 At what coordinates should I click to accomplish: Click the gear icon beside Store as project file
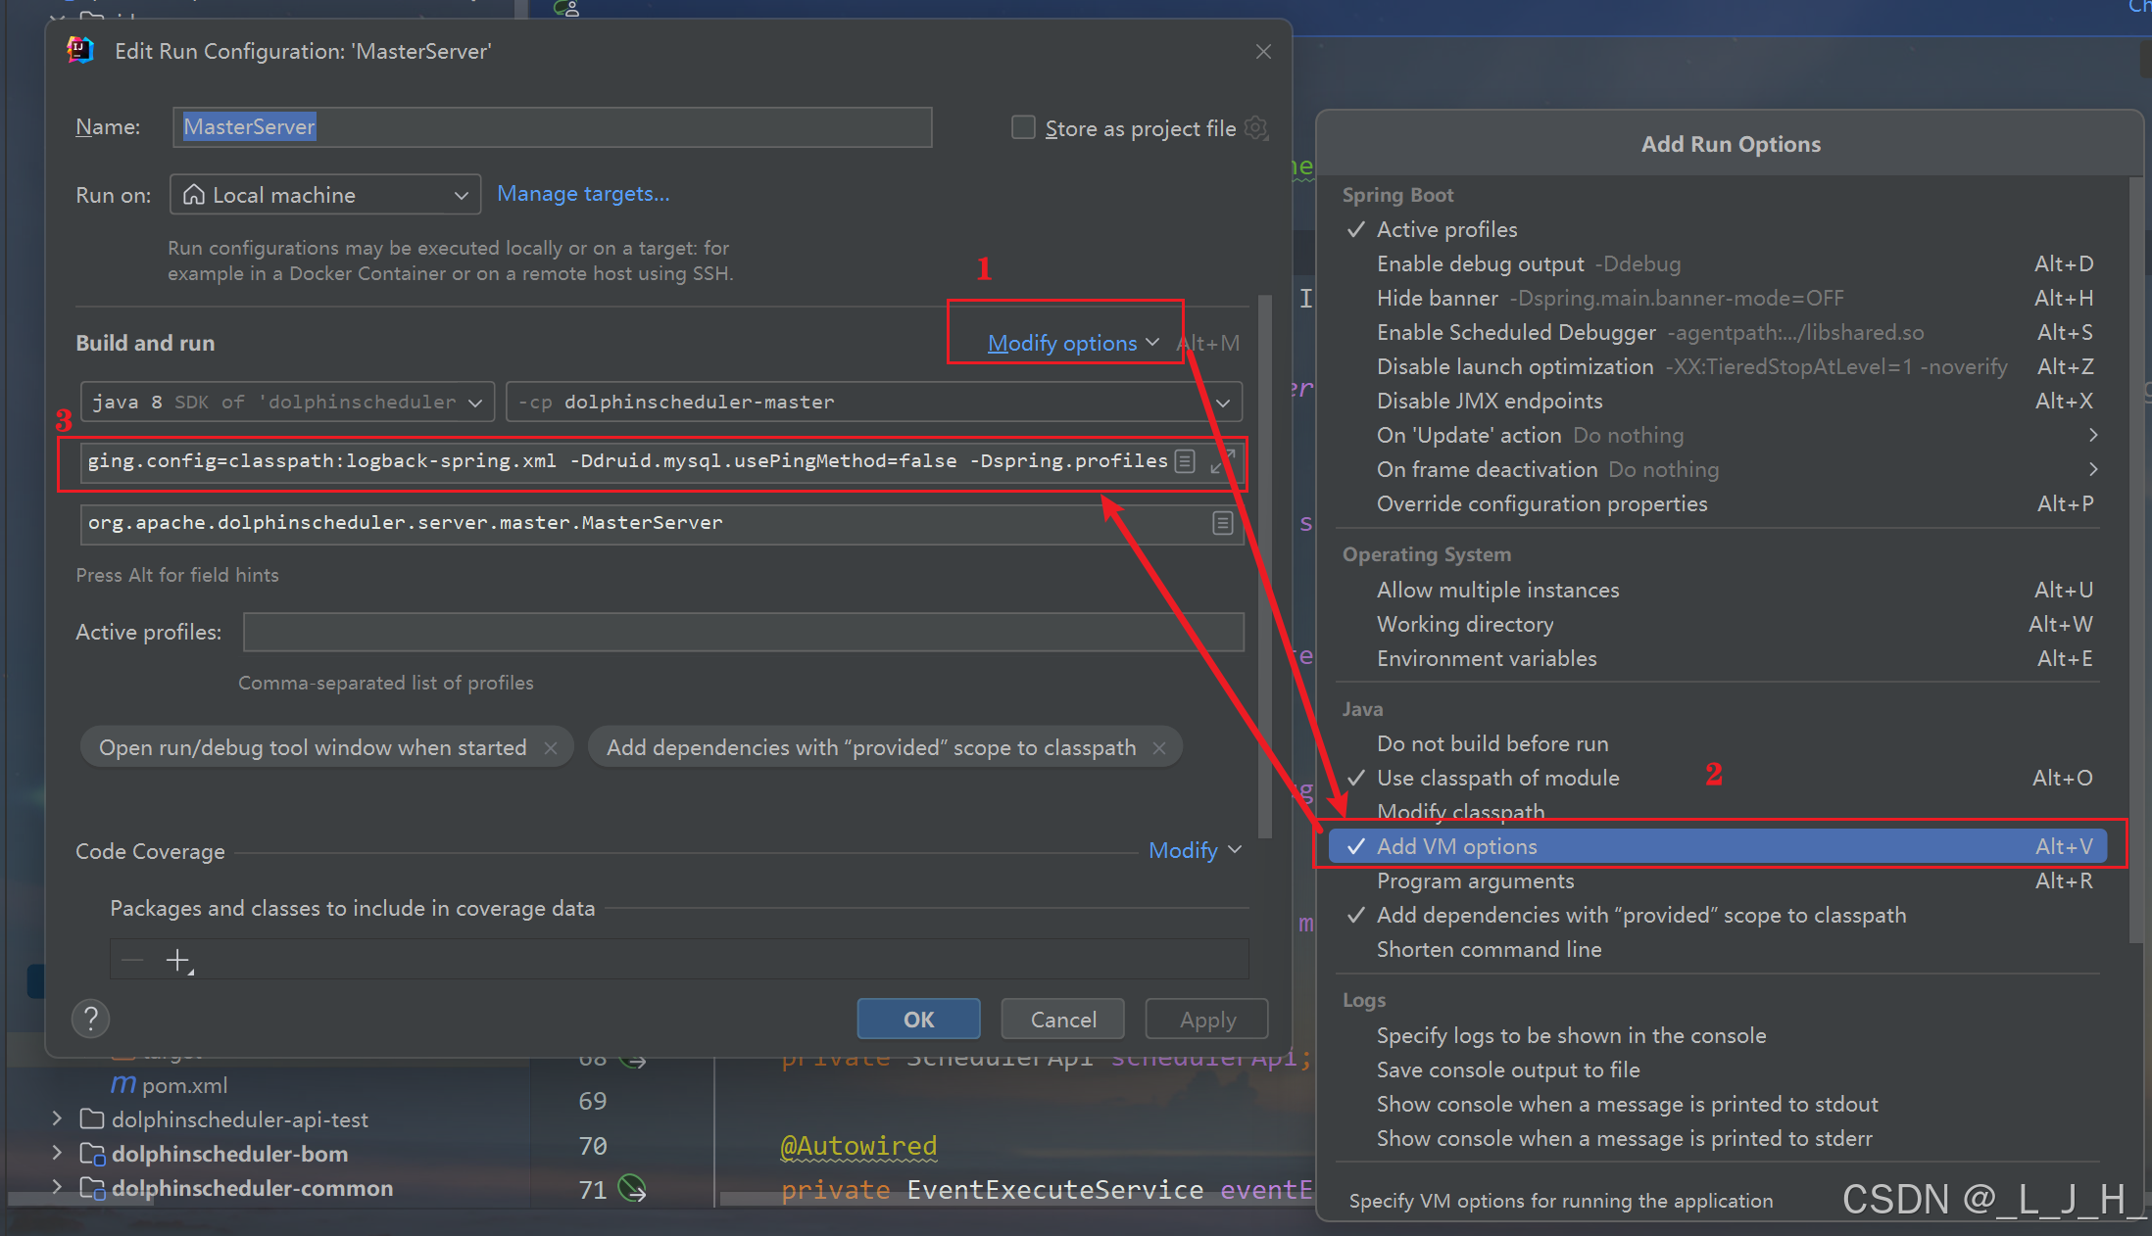click(1255, 128)
